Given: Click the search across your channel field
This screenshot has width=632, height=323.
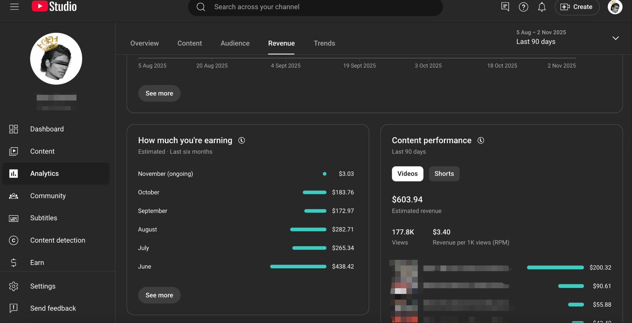Looking at the screenshot, I should [316, 7].
